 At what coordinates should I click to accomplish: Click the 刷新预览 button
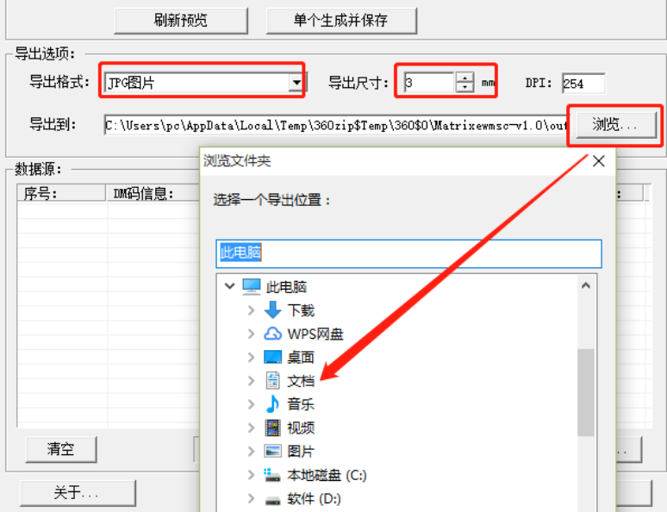[x=181, y=21]
